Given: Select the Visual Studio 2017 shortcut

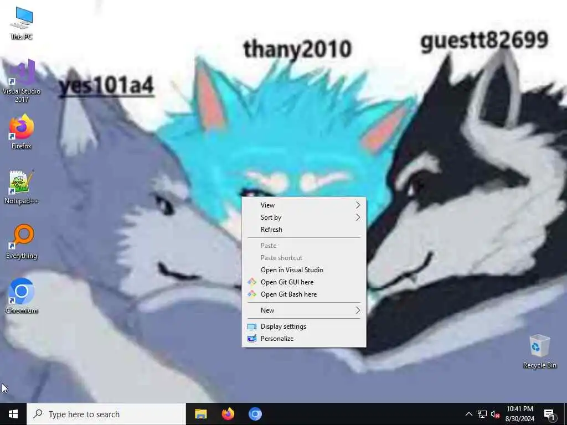Looking at the screenshot, I should click(x=22, y=81).
